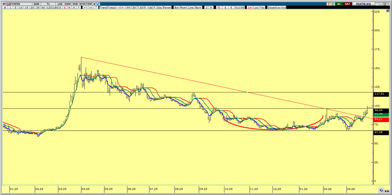392x195 pixels.
Task: Open the Param settings menu
Action: (x=167, y=7)
